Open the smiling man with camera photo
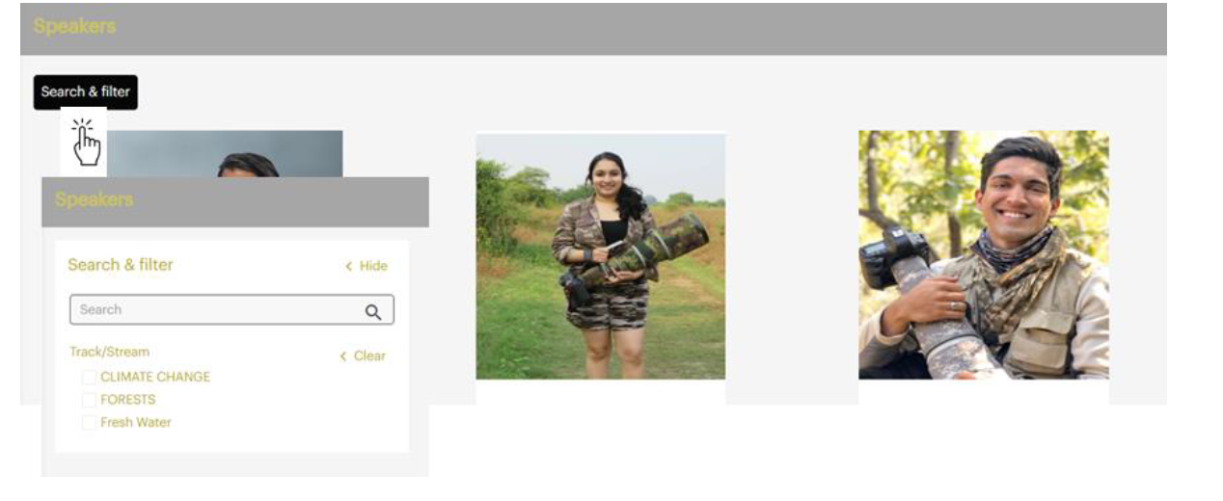The image size is (1223, 501). pyautogui.click(x=984, y=255)
